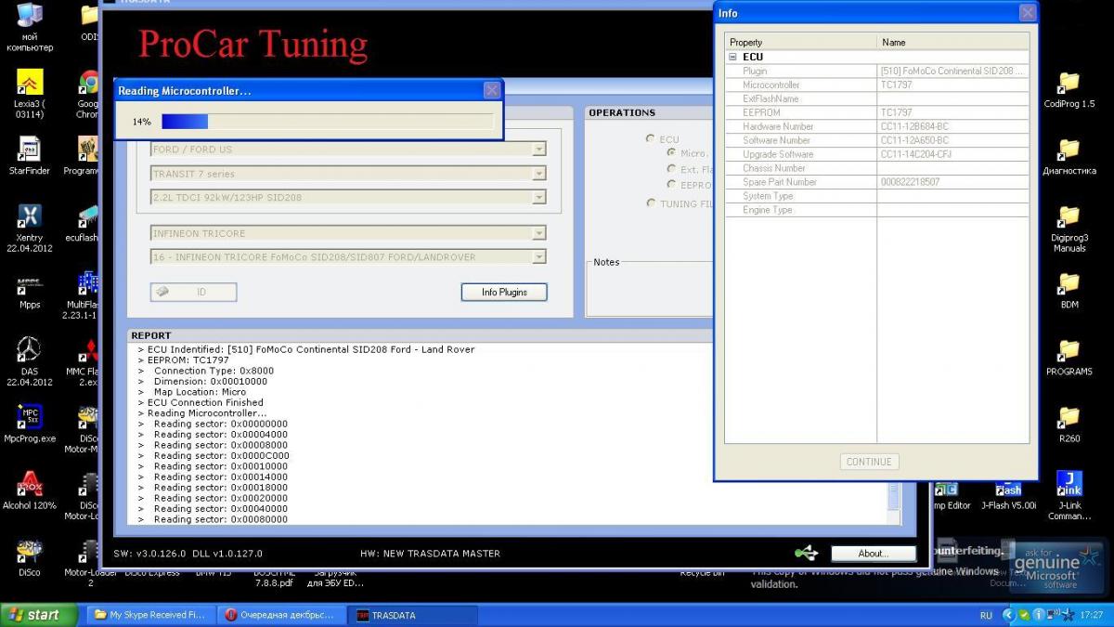Click the genuine Windows star tray icon
The width and height of the screenshot is (1114, 627).
coord(1068,615)
